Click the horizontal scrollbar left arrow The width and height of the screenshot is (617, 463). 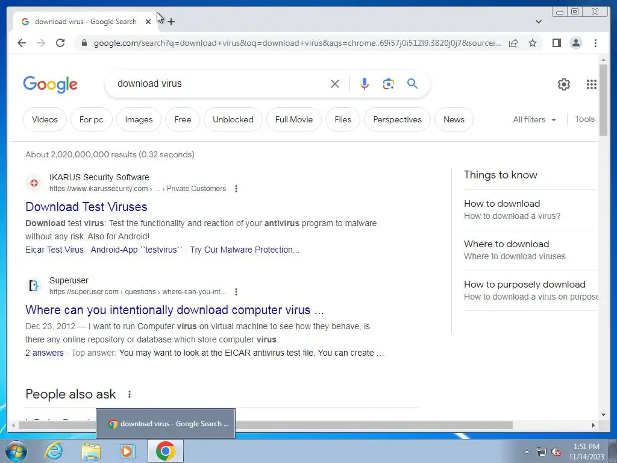13,425
